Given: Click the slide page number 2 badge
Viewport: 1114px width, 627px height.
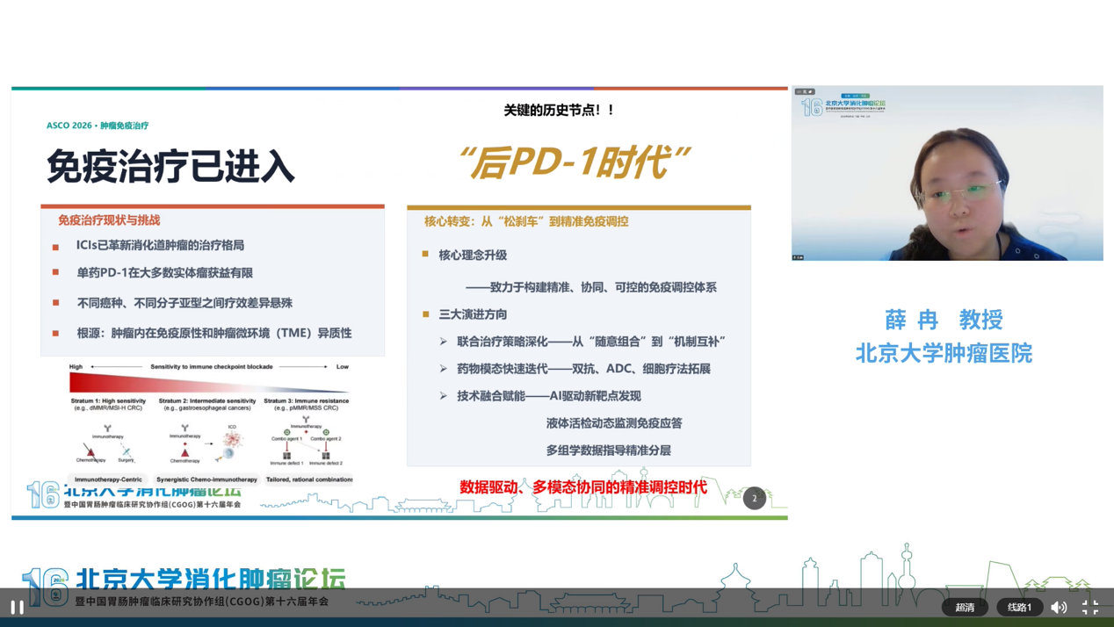Looking at the screenshot, I should pos(754,498).
